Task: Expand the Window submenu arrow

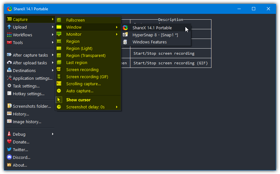Action: [117, 27]
